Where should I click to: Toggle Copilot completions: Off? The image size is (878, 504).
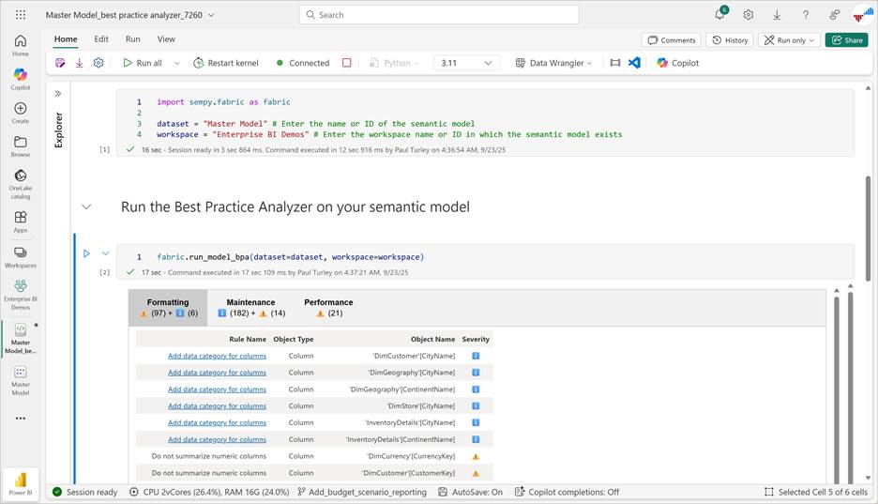click(x=567, y=492)
